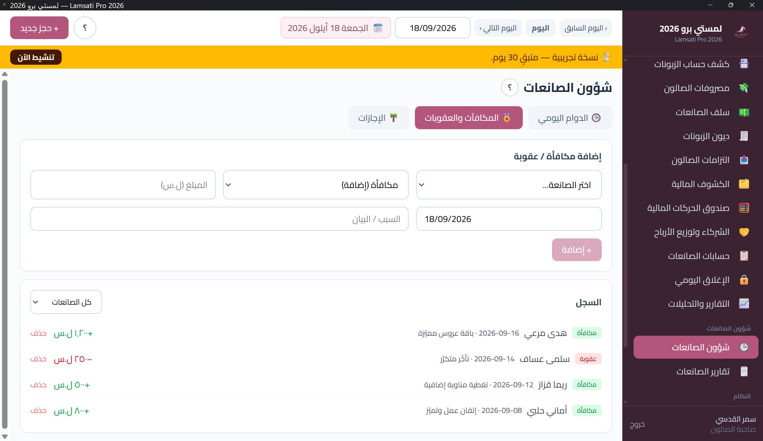Viewport: 763px width, 441px height.
Task: Click الجمعة 18 أيلول 2026 date badge
Action: (336, 28)
